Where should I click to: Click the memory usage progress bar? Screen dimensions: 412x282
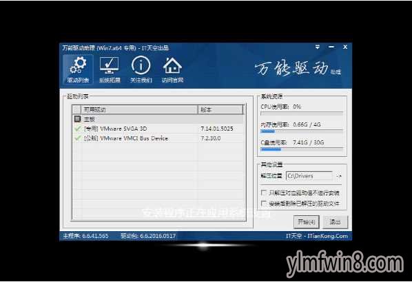tap(302, 131)
